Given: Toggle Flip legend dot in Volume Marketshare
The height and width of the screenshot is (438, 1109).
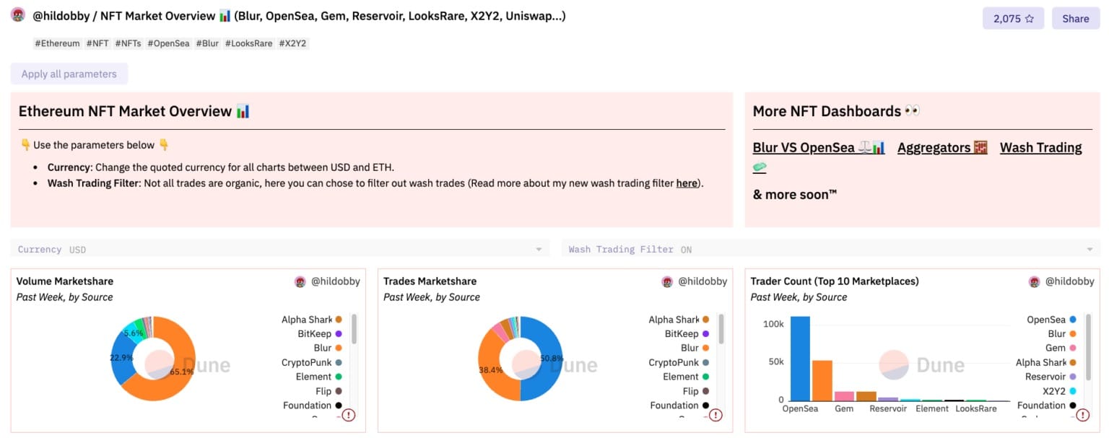Looking at the screenshot, I should pyautogui.click(x=339, y=391).
